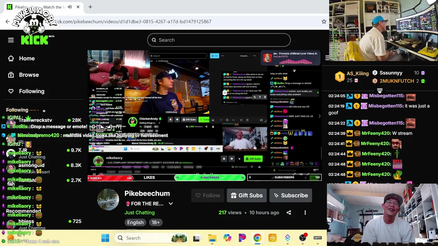438x246 pixels.
Task: Open the purple diamond app on taskbar
Action: (x=287, y=238)
